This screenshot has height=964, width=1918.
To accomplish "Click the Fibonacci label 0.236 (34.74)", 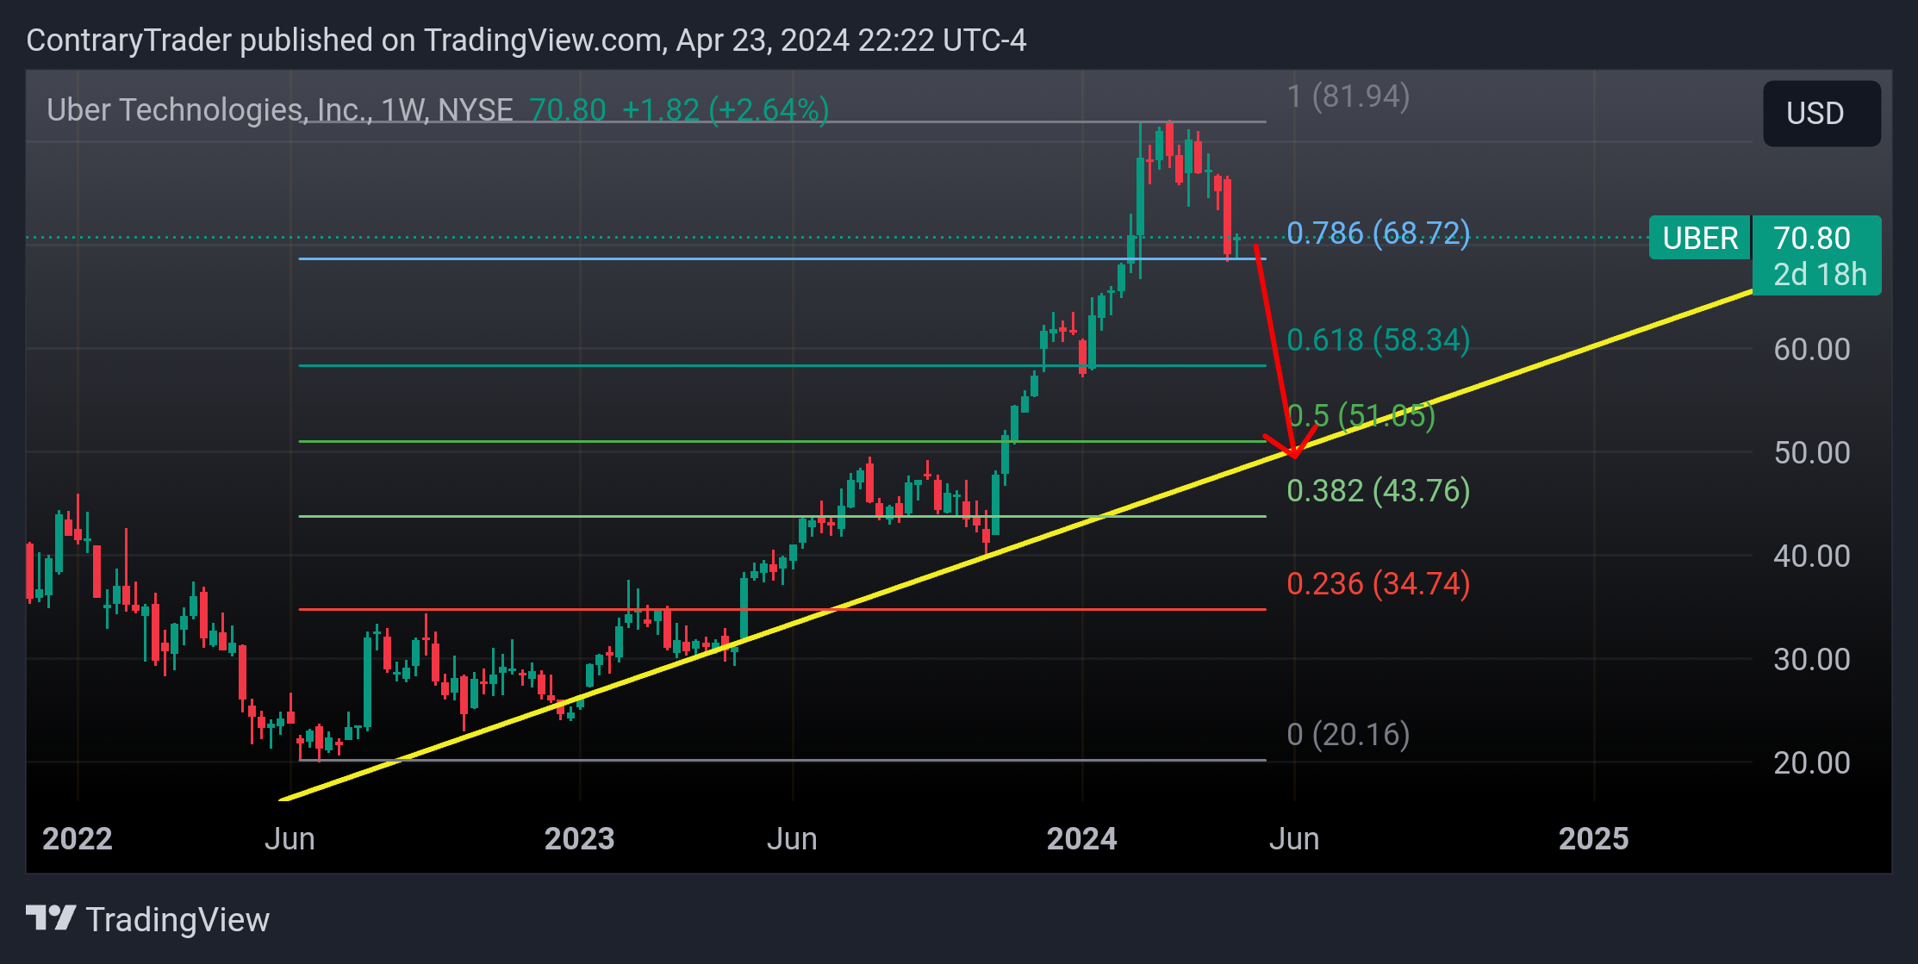I will pos(1378,584).
